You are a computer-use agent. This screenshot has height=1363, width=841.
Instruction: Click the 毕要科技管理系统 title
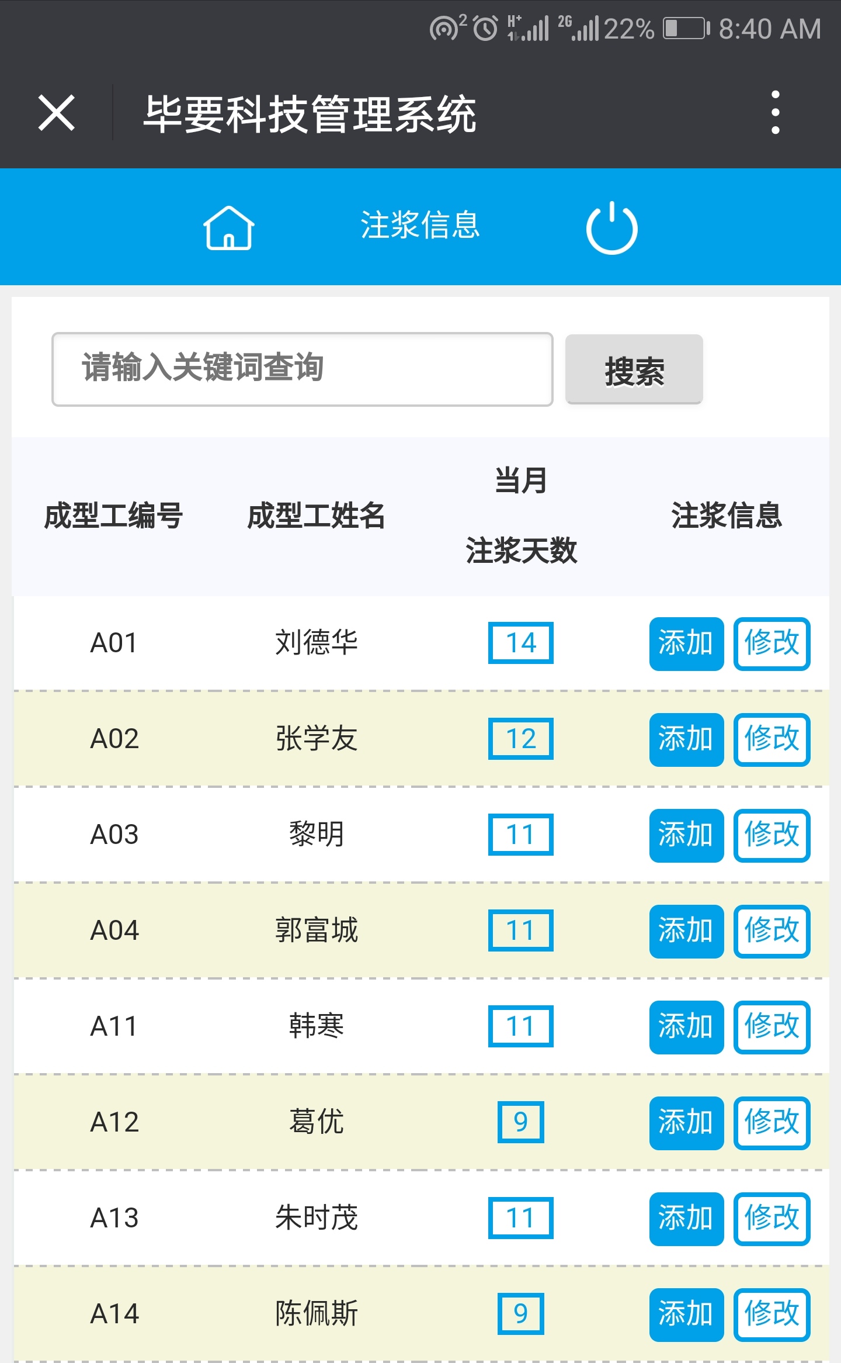click(x=310, y=114)
